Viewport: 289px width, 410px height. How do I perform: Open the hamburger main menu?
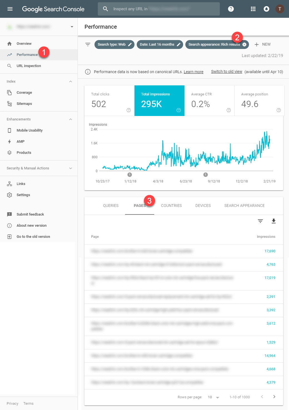10,9
